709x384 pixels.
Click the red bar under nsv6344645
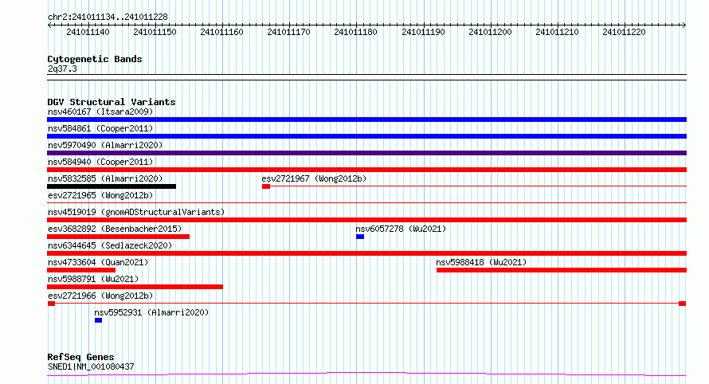click(366, 253)
